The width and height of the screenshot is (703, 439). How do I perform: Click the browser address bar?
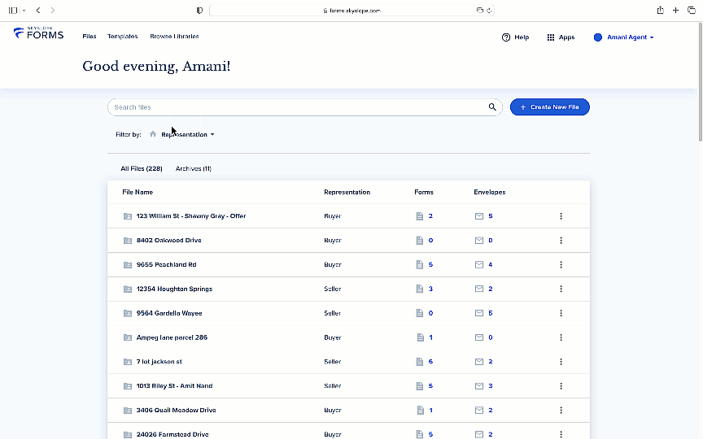[352, 11]
